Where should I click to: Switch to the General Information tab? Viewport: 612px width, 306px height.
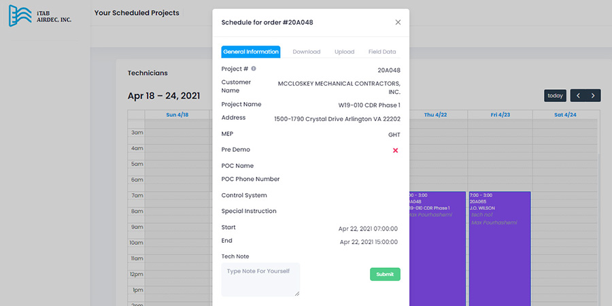click(x=251, y=52)
